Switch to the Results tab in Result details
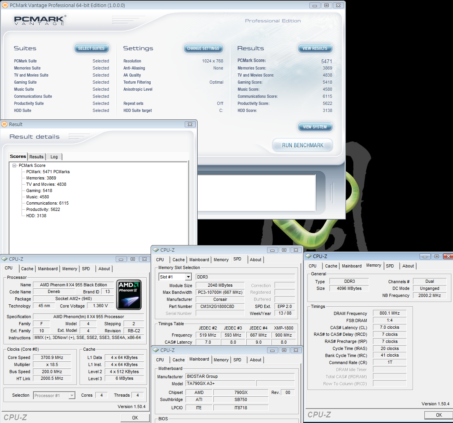The image size is (453, 423). point(36,157)
